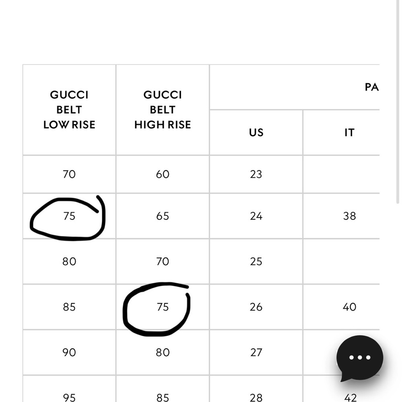Click circled 75 in High Rise column

(x=162, y=307)
